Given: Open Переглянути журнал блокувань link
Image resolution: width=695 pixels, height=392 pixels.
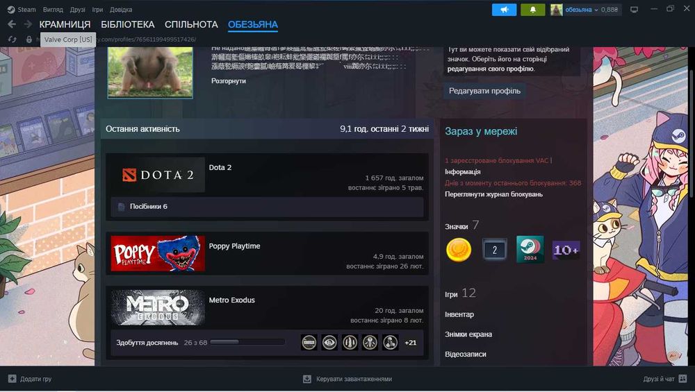Looking at the screenshot, I should [493, 194].
